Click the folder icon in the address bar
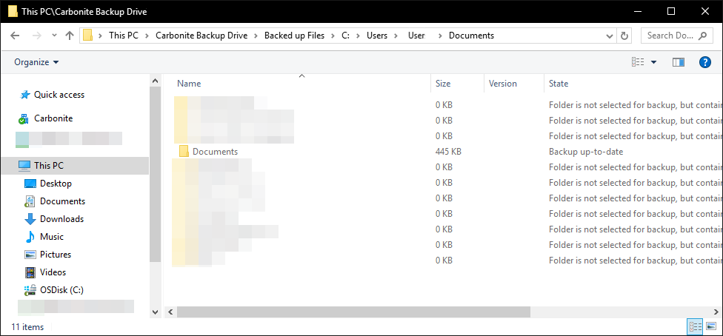Screen dimensions: 723x336 pos(87,36)
